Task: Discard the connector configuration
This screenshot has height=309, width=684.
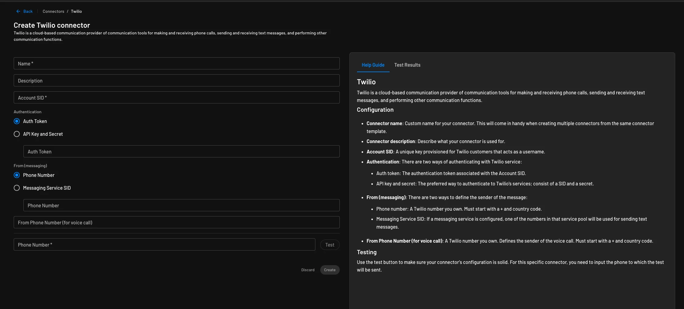Action: pos(307,270)
